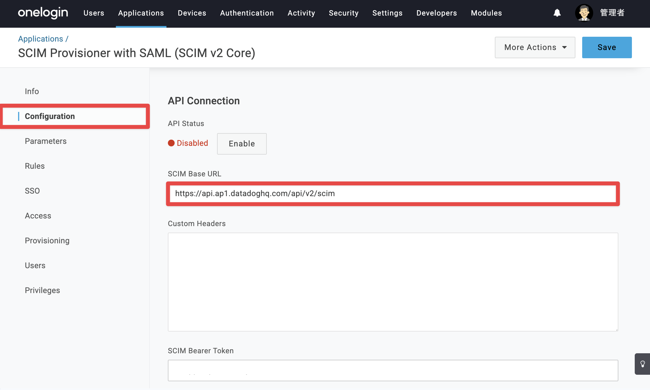Open the Rules sidebar tab
This screenshot has height=390, width=650.
point(35,166)
